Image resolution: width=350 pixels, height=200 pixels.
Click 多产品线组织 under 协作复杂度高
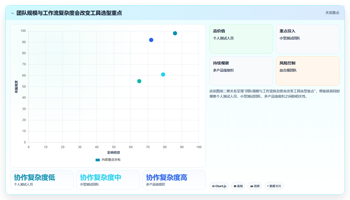click(x=156, y=184)
